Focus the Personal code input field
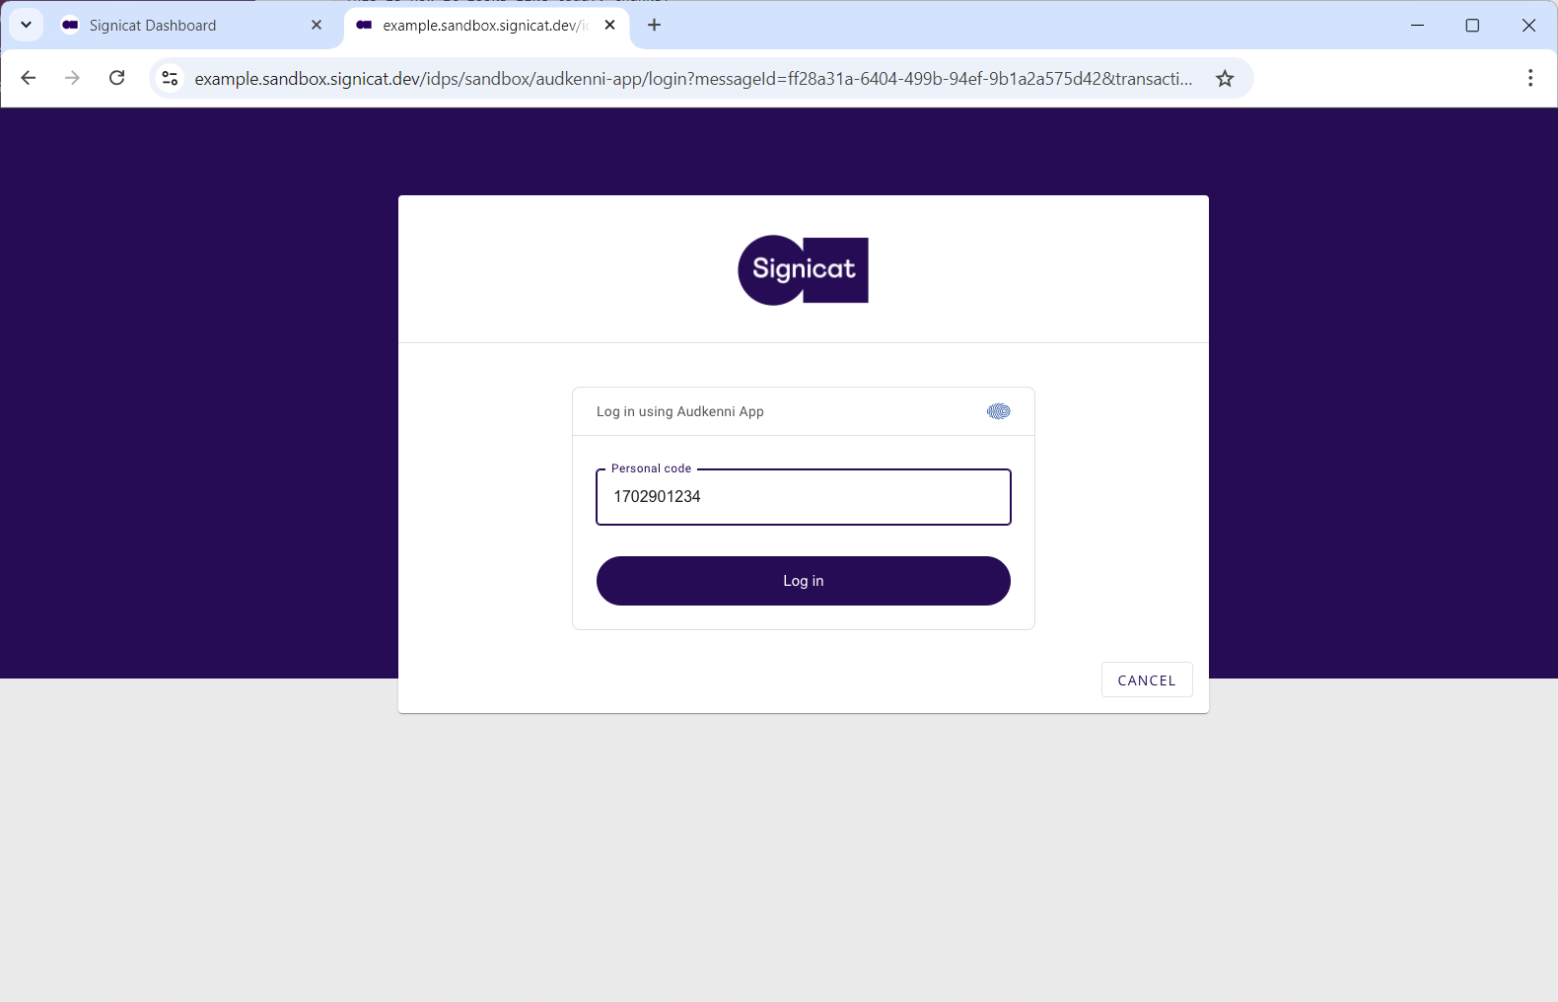 pyautogui.click(x=803, y=497)
